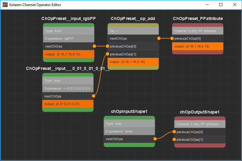Select the chOpOutputShape1 node title
Image resolution: width=242 pixels, height=161 pixels.
pyautogui.click(x=199, y=112)
